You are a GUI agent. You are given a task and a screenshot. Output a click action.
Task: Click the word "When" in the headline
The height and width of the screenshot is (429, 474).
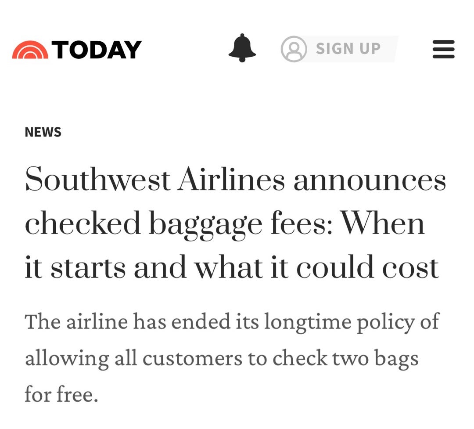[383, 223]
